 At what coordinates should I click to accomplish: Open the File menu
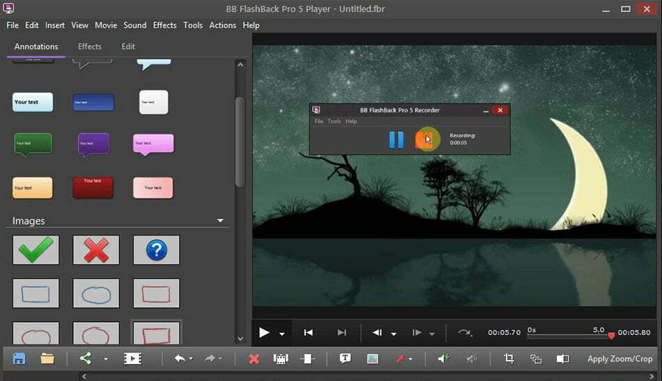coord(13,25)
